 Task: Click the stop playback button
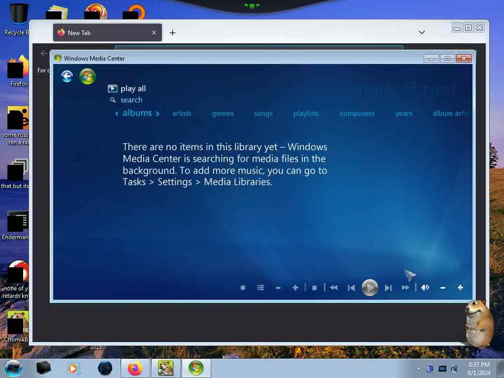(x=315, y=288)
